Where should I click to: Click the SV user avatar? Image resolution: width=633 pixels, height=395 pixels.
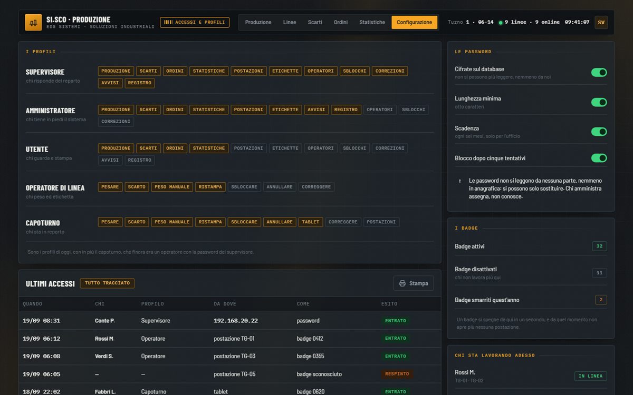pos(601,22)
